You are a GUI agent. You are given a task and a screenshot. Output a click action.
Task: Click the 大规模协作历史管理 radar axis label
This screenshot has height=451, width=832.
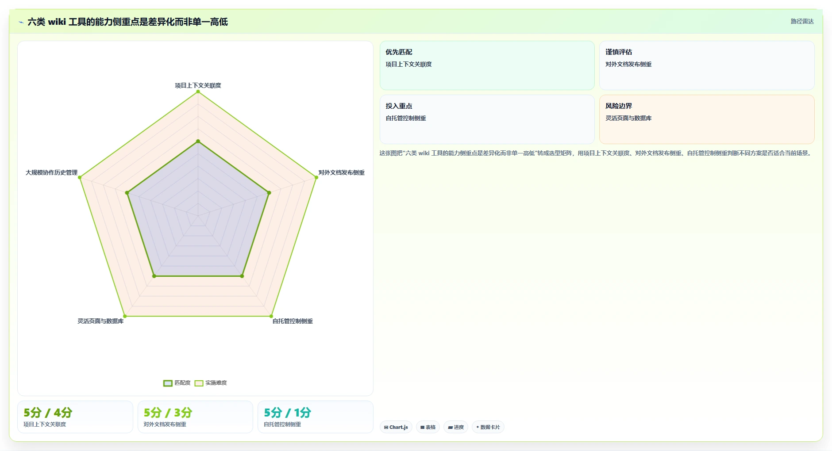(51, 172)
